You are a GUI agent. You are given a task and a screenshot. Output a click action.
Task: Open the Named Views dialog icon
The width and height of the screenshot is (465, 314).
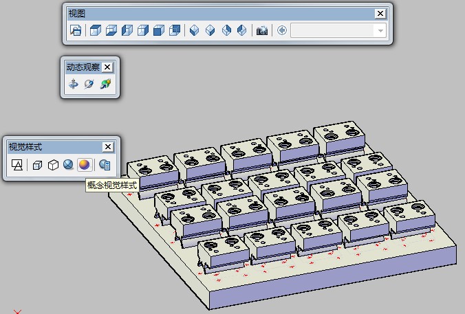point(76,30)
